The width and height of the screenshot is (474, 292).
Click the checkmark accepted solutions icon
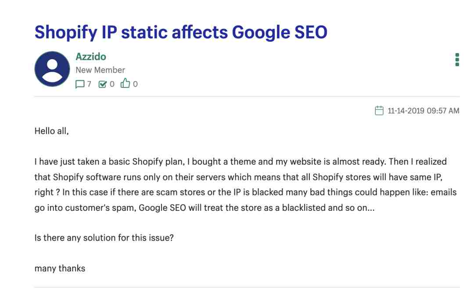pyautogui.click(x=102, y=84)
